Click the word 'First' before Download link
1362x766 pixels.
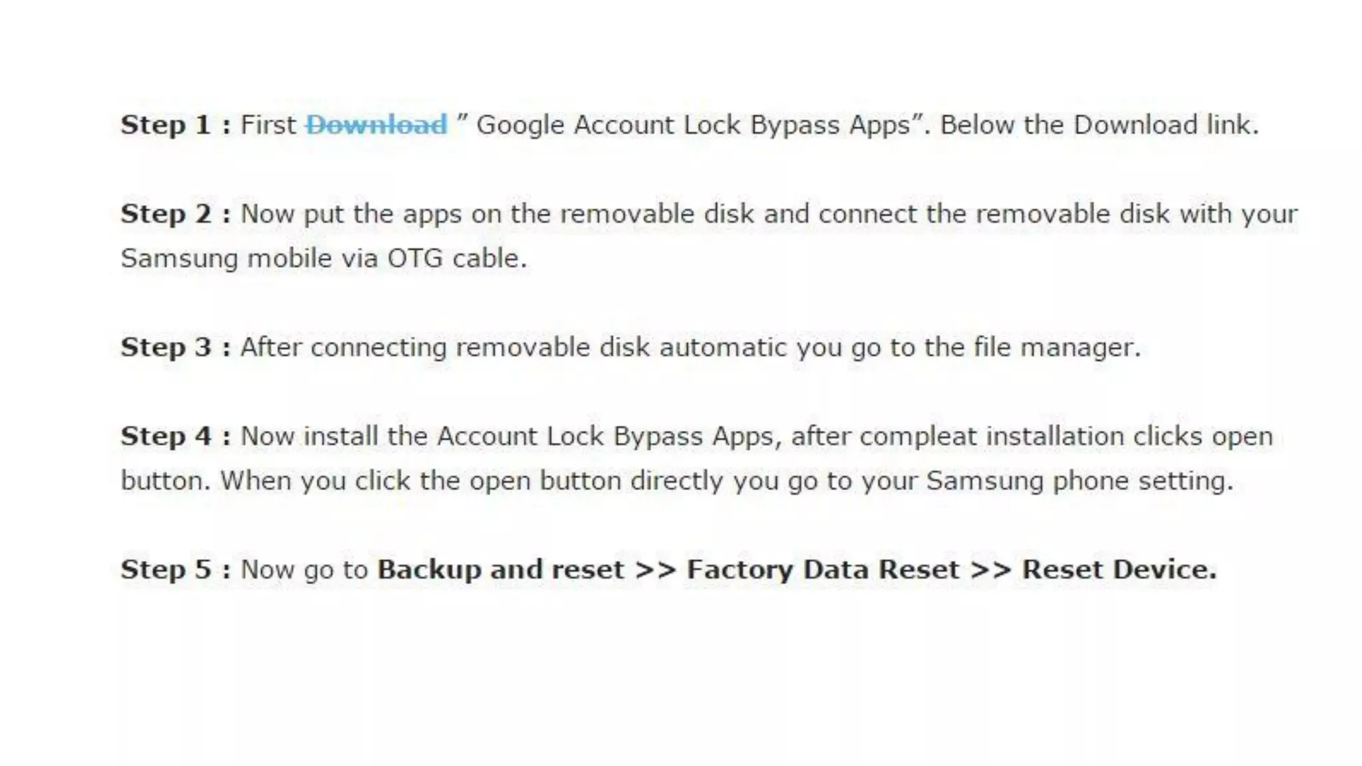[x=268, y=125]
